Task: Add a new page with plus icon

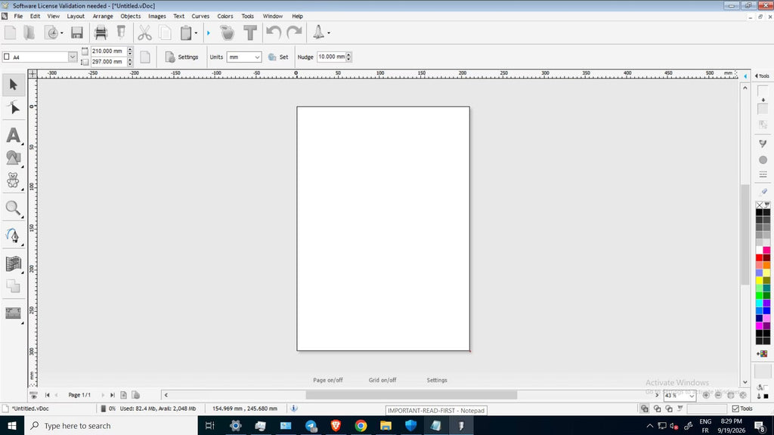Action: point(124,395)
